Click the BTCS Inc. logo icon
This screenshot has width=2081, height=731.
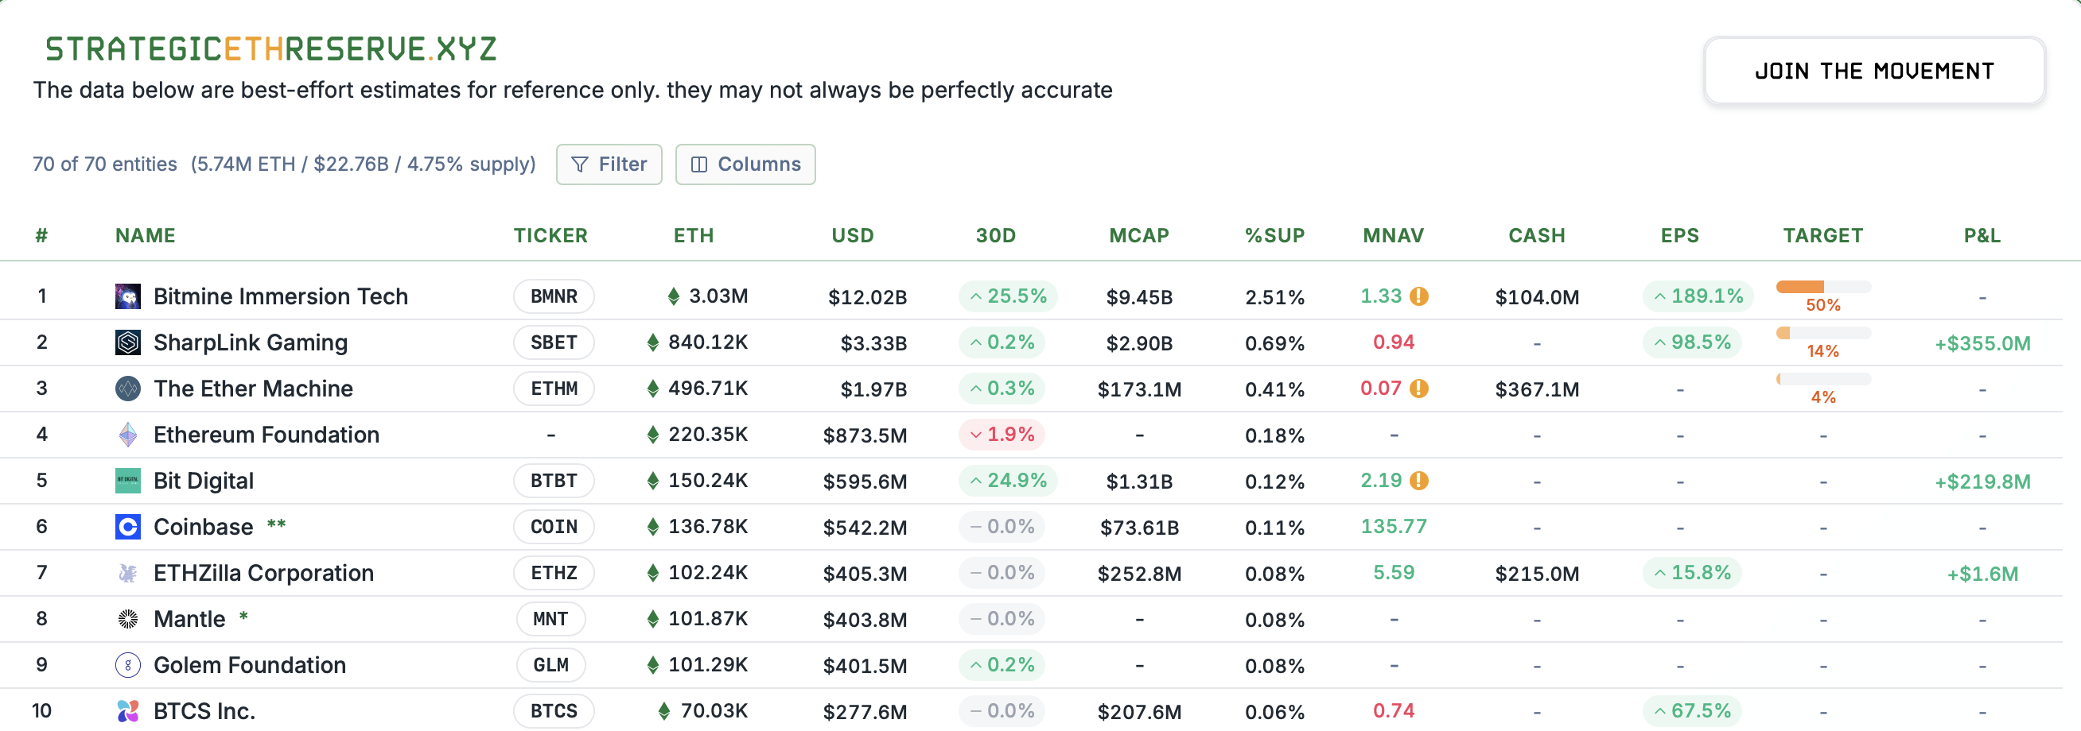[x=126, y=711]
